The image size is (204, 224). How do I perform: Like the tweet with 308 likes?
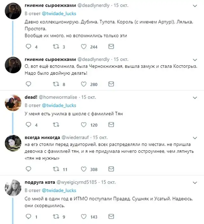[84, 169]
